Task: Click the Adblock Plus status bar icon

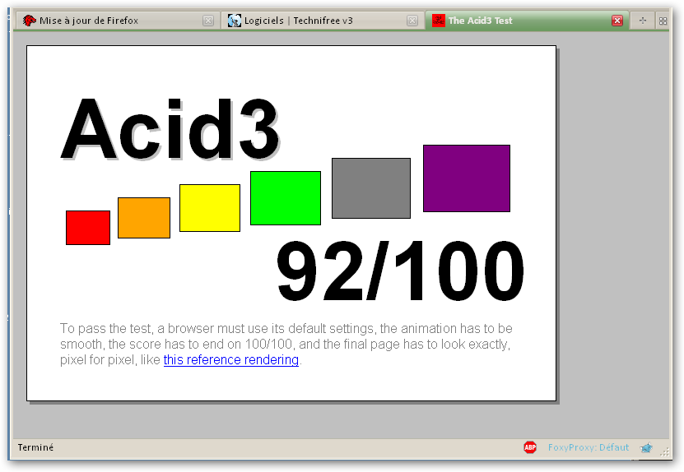Action: click(530, 447)
